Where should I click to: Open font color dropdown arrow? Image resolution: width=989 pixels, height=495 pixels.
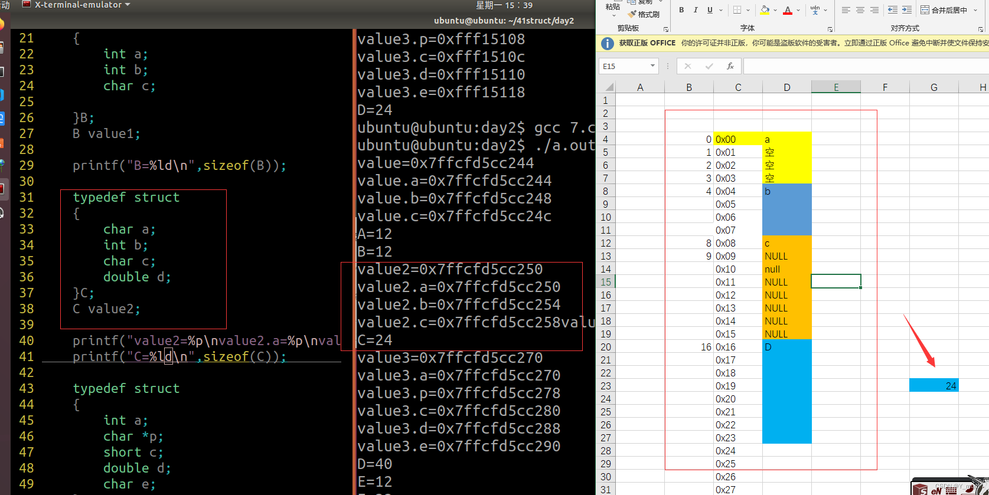[x=798, y=10]
